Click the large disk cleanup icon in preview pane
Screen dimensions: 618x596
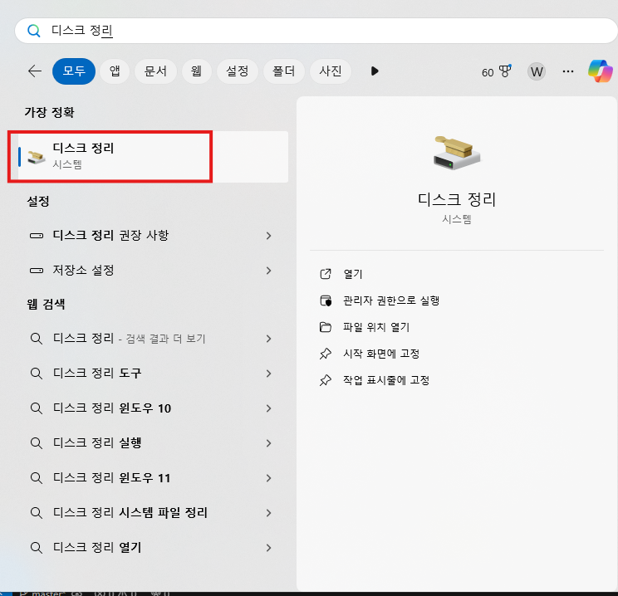[x=457, y=153]
